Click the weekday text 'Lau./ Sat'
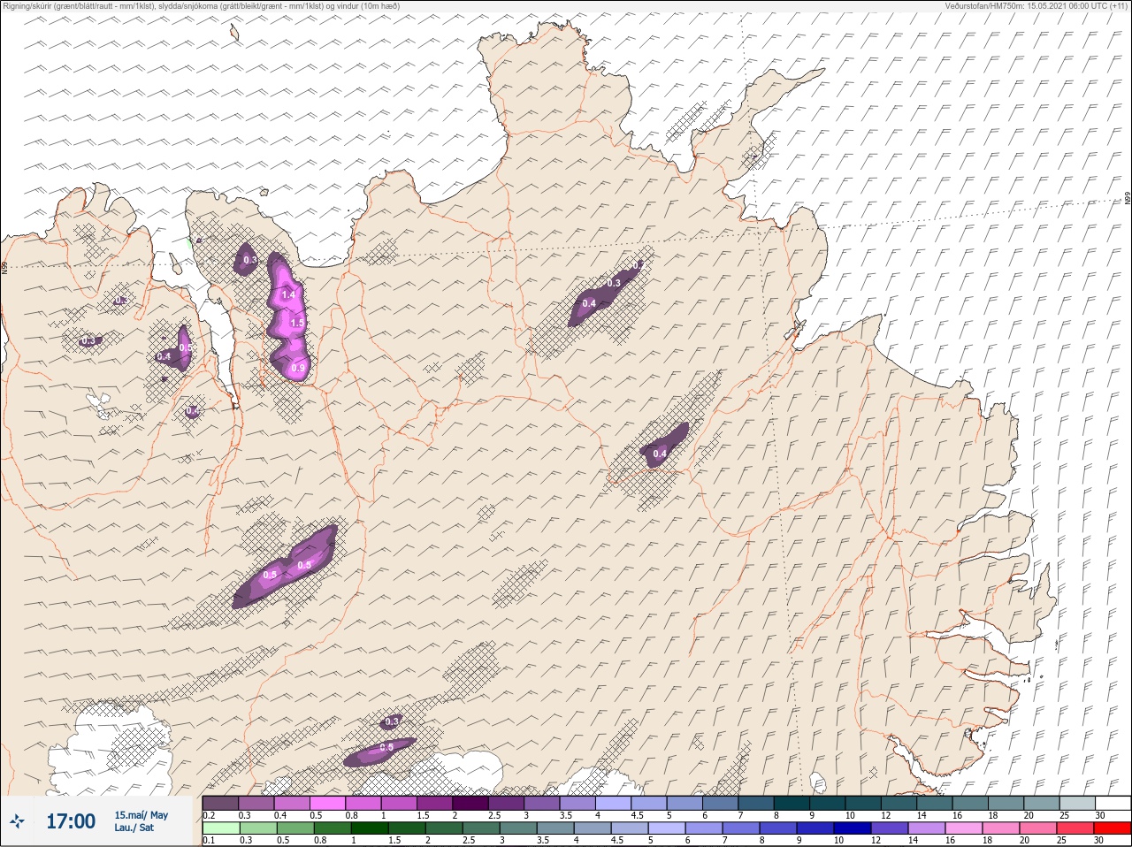Viewport: 1132px width, 847px height. click(134, 828)
